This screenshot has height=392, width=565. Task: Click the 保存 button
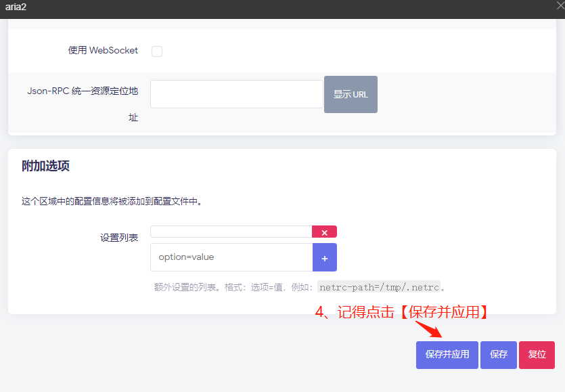(x=499, y=355)
